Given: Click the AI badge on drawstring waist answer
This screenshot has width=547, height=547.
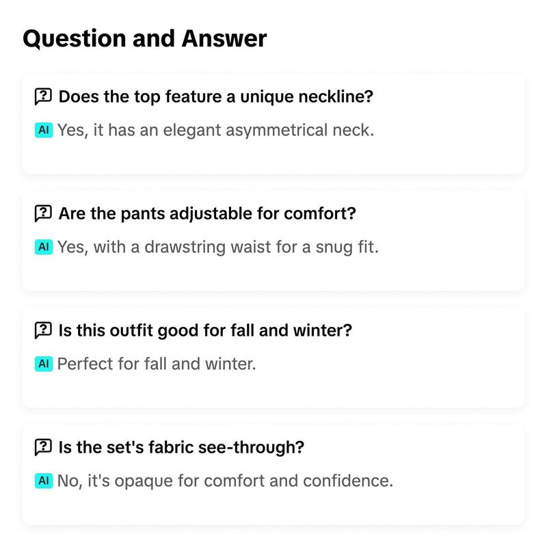Looking at the screenshot, I should click(x=44, y=247).
